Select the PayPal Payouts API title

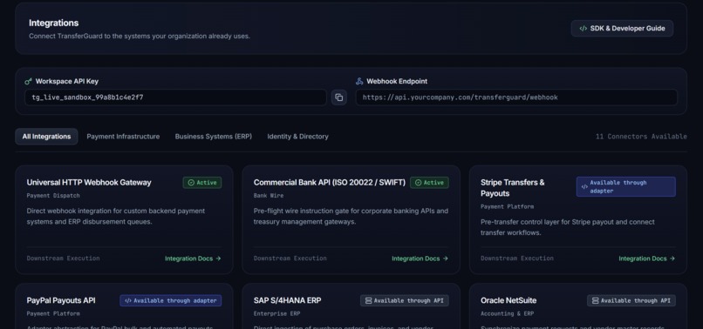pyautogui.click(x=61, y=300)
